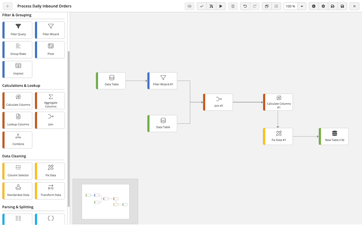Click the tools wrench icon in toolbar
This screenshot has width=362, height=225.
point(211,6)
